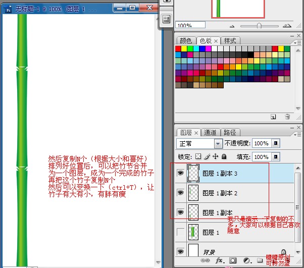Close the 图层 tab with its x
The image size is (304, 268).
pyautogui.click(x=196, y=133)
